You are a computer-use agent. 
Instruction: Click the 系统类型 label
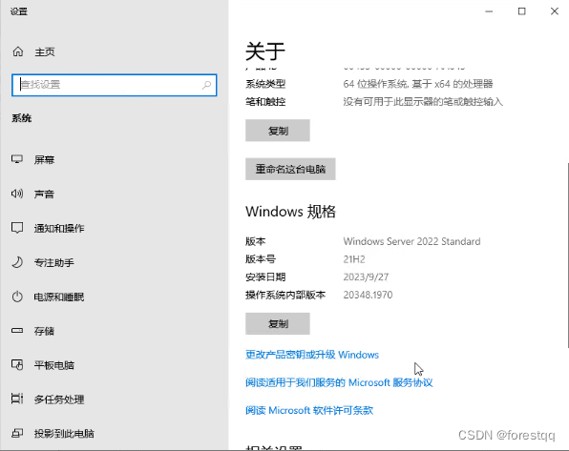[265, 84]
